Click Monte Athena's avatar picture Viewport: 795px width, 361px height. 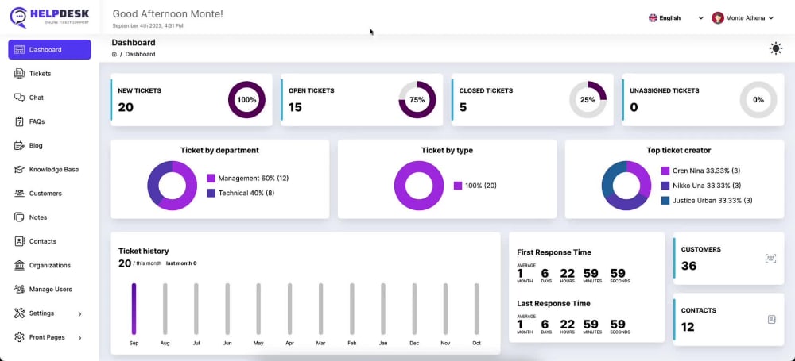point(717,17)
